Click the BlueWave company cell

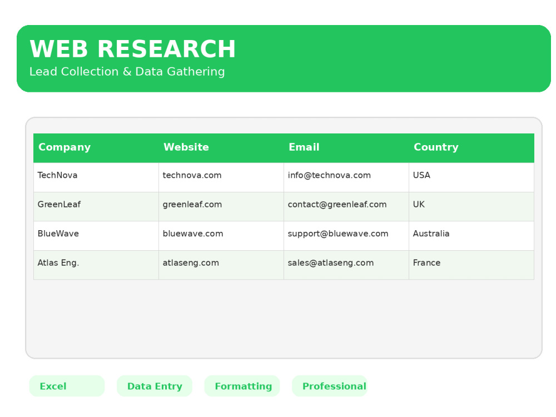tap(96, 236)
